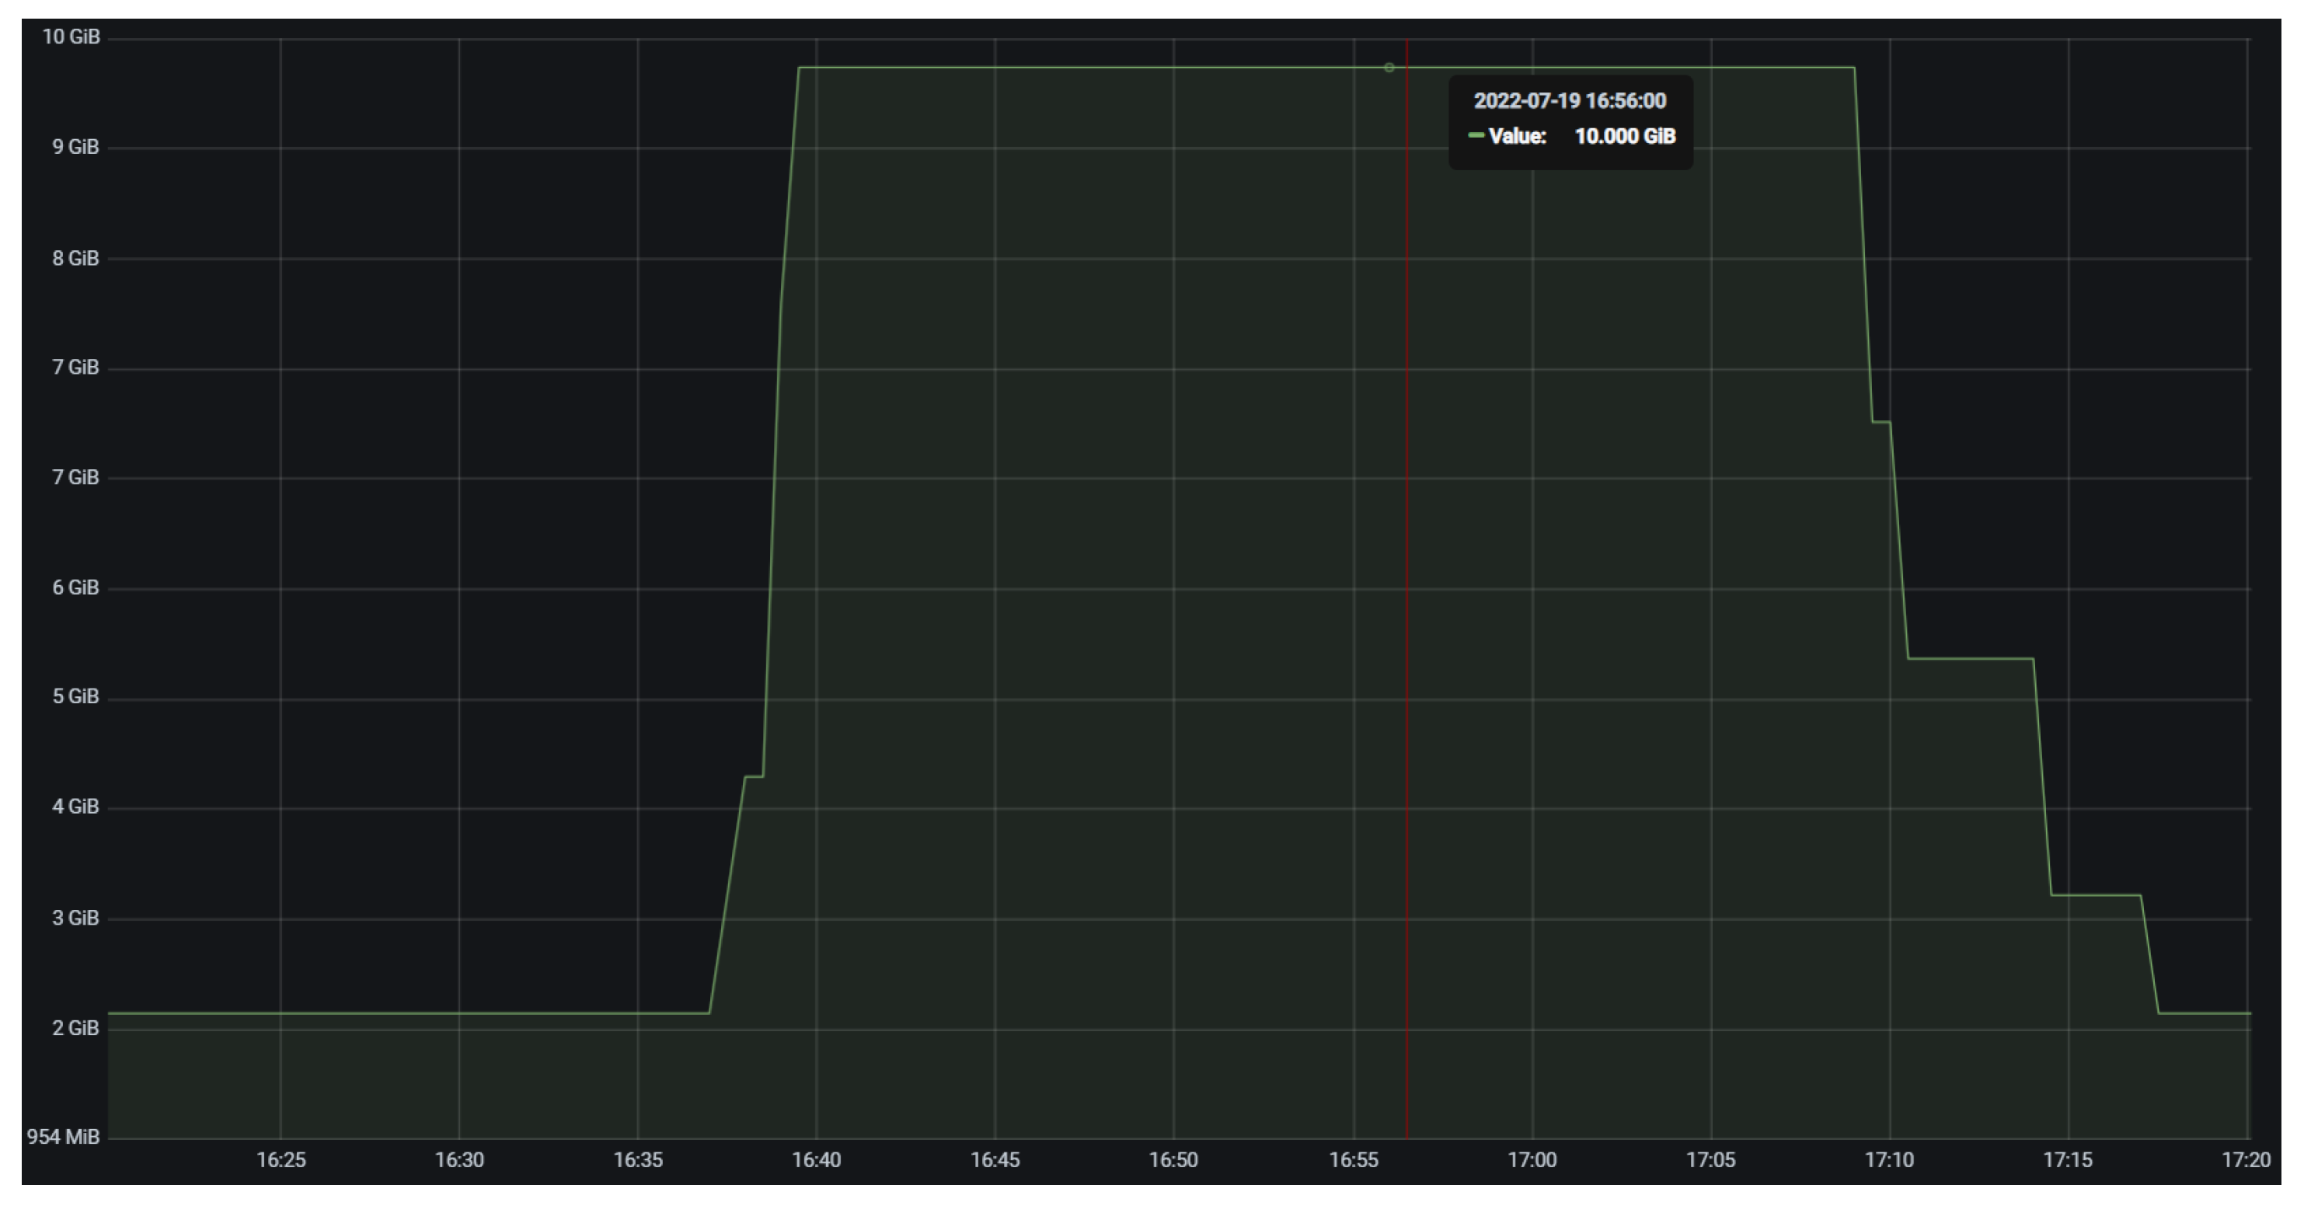The image size is (2304, 1206).
Task: Click the green Value series marker in tooltip
Action: tap(1476, 136)
